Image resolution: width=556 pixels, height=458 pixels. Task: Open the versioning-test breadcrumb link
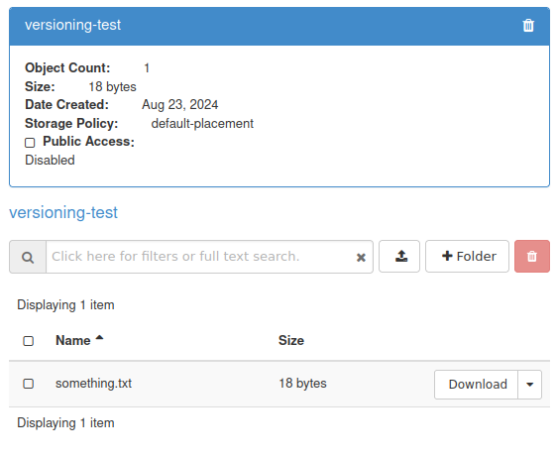(63, 212)
